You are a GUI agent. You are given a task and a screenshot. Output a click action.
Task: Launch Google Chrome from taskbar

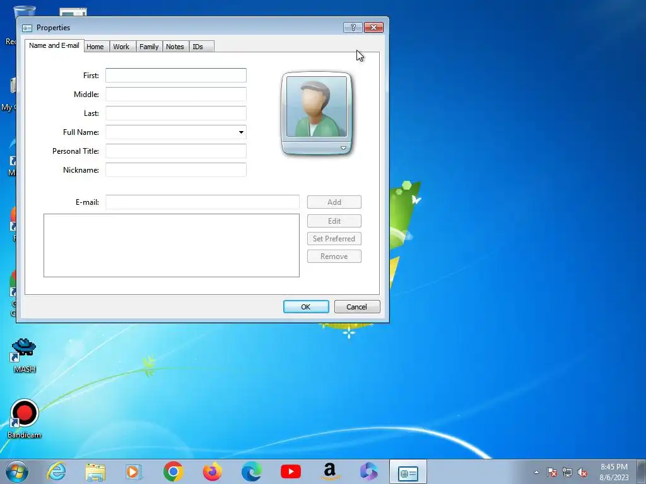pos(173,471)
